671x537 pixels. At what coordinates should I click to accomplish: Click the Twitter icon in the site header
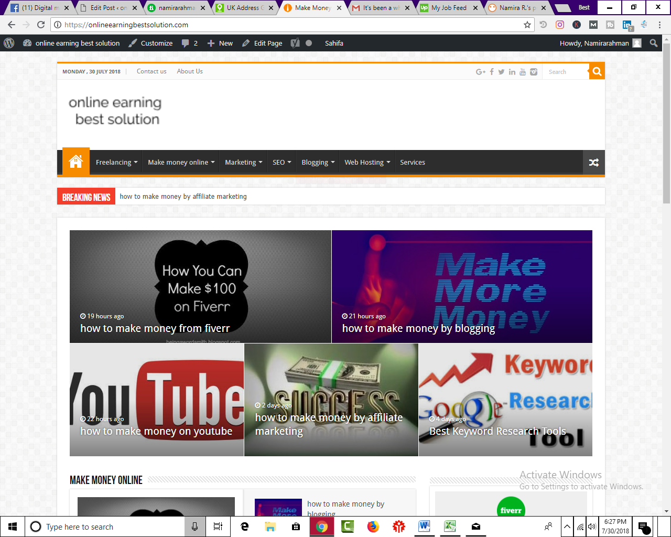(x=502, y=71)
